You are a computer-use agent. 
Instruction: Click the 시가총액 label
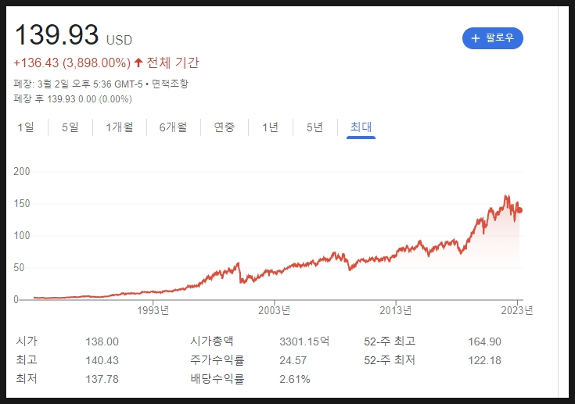tap(211, 341)
